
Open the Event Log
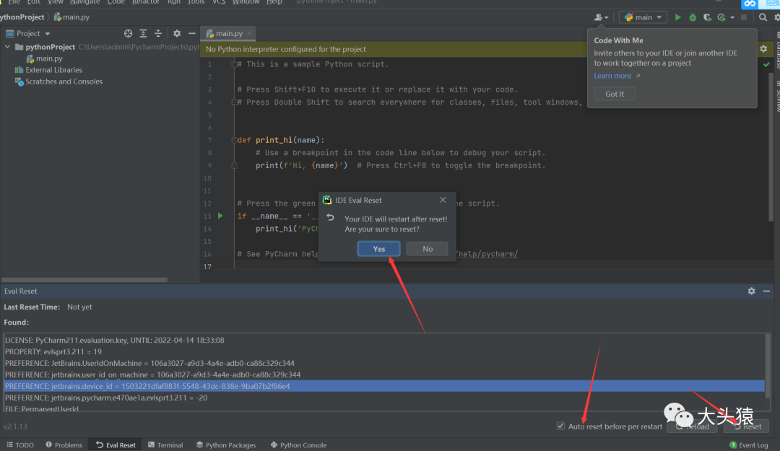click(748, 445)
